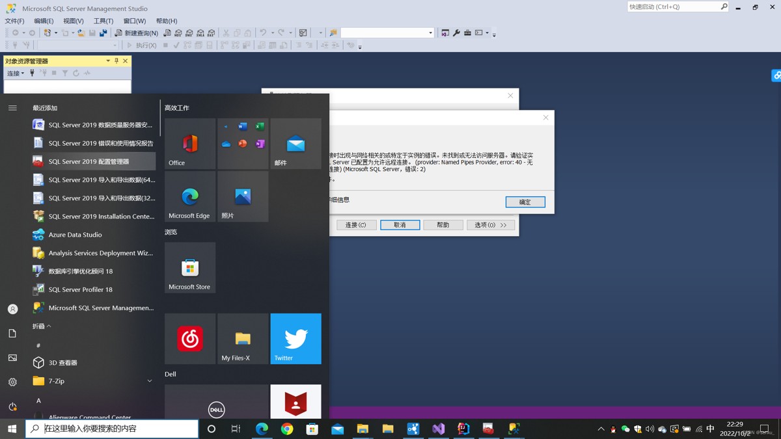The width and height of the screenshot is (781, 439).
Task: Open Start menu settings gear
Action: (x=12, y=382)
